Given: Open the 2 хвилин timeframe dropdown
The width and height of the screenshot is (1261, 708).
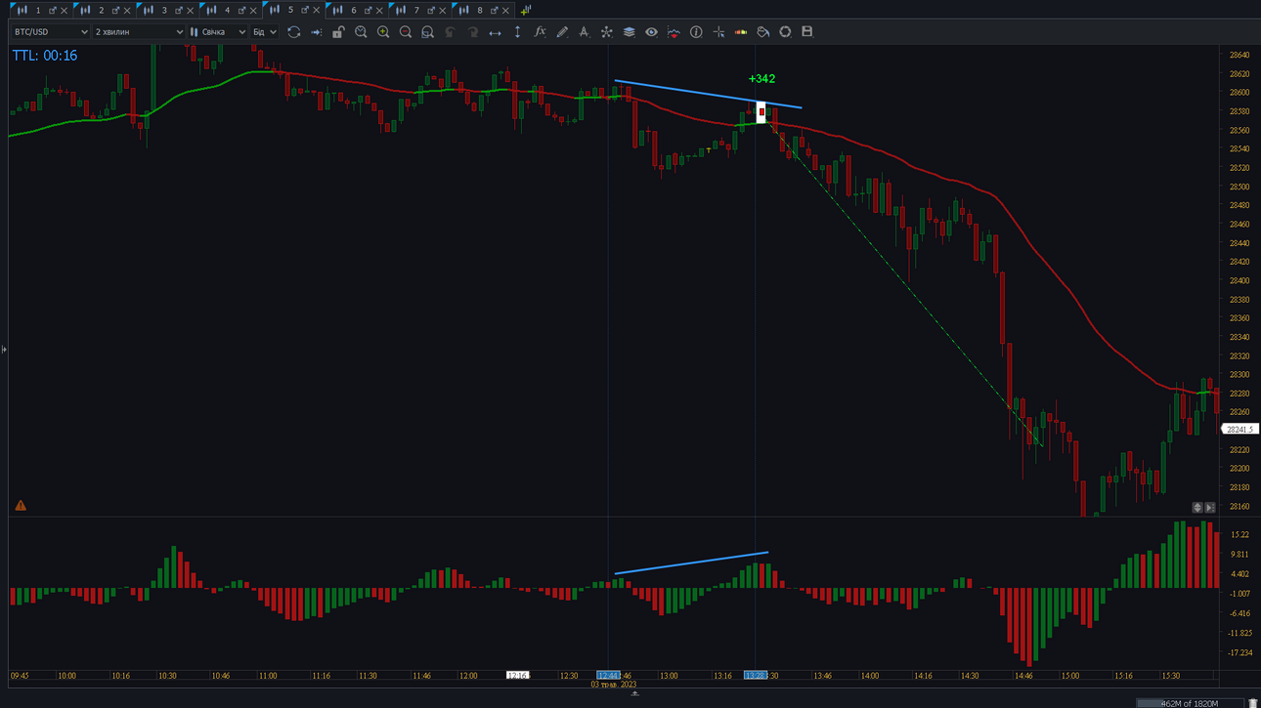Looking at the screenshot, I should [139, 32].
